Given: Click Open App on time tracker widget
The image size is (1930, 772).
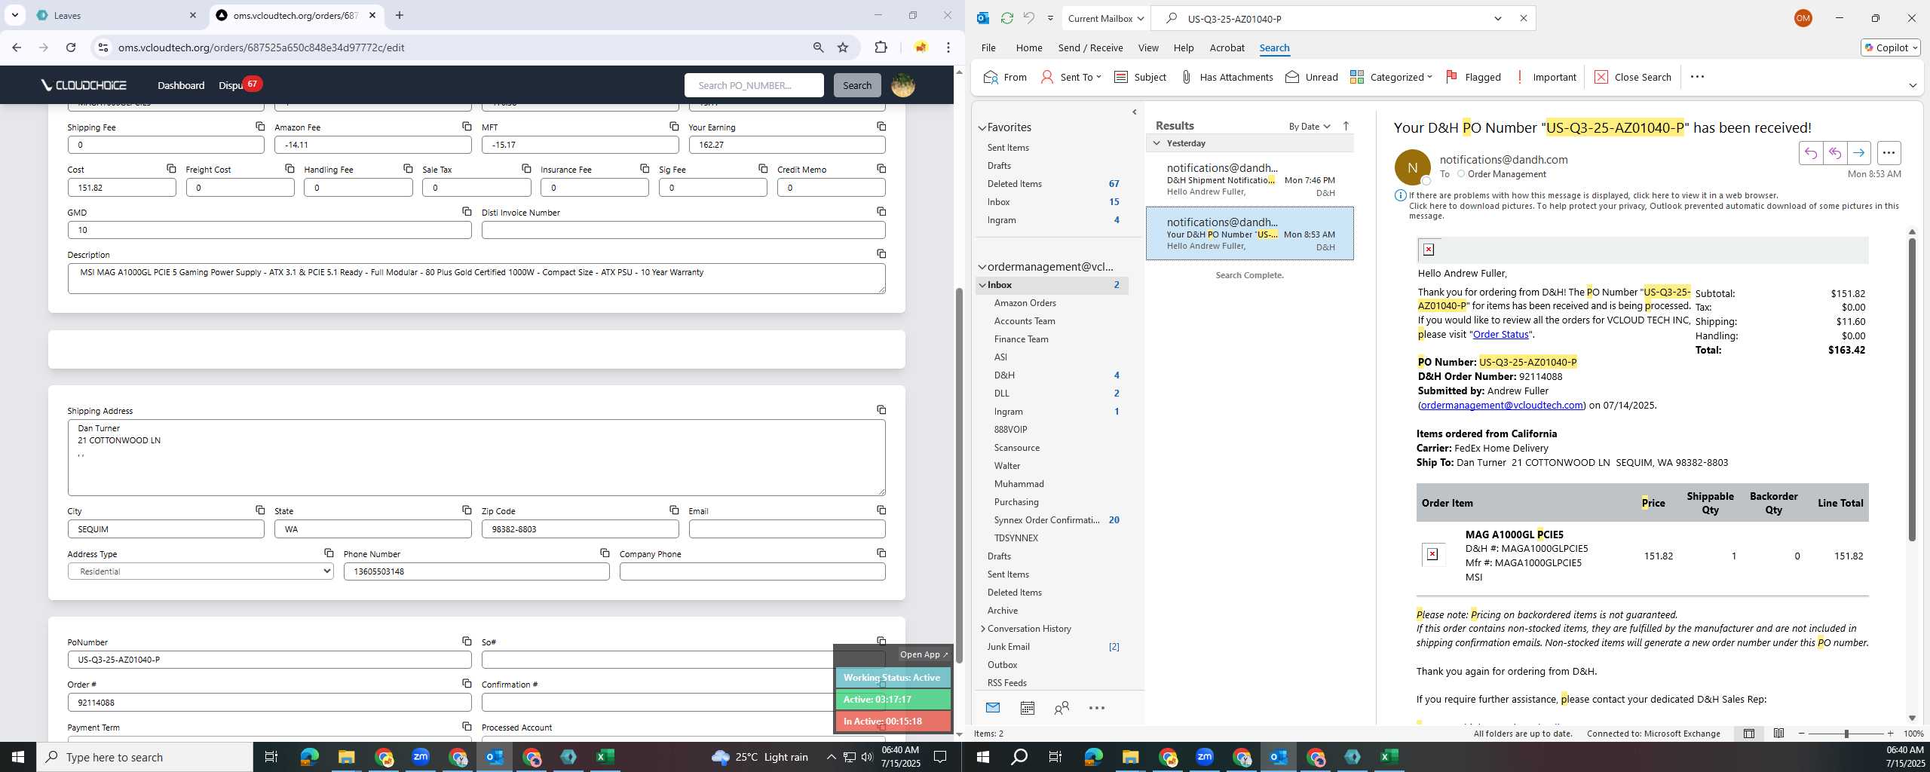Looking at the screenshot, I should pyautogui.click(x=924, y=654).
